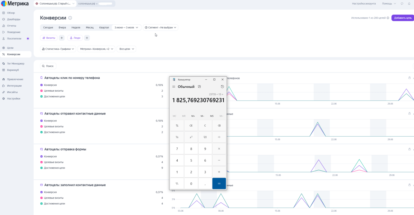Screen dimensions: 414x215
Task: Click the Цели sidebar icon
Action: coord(4,48)
